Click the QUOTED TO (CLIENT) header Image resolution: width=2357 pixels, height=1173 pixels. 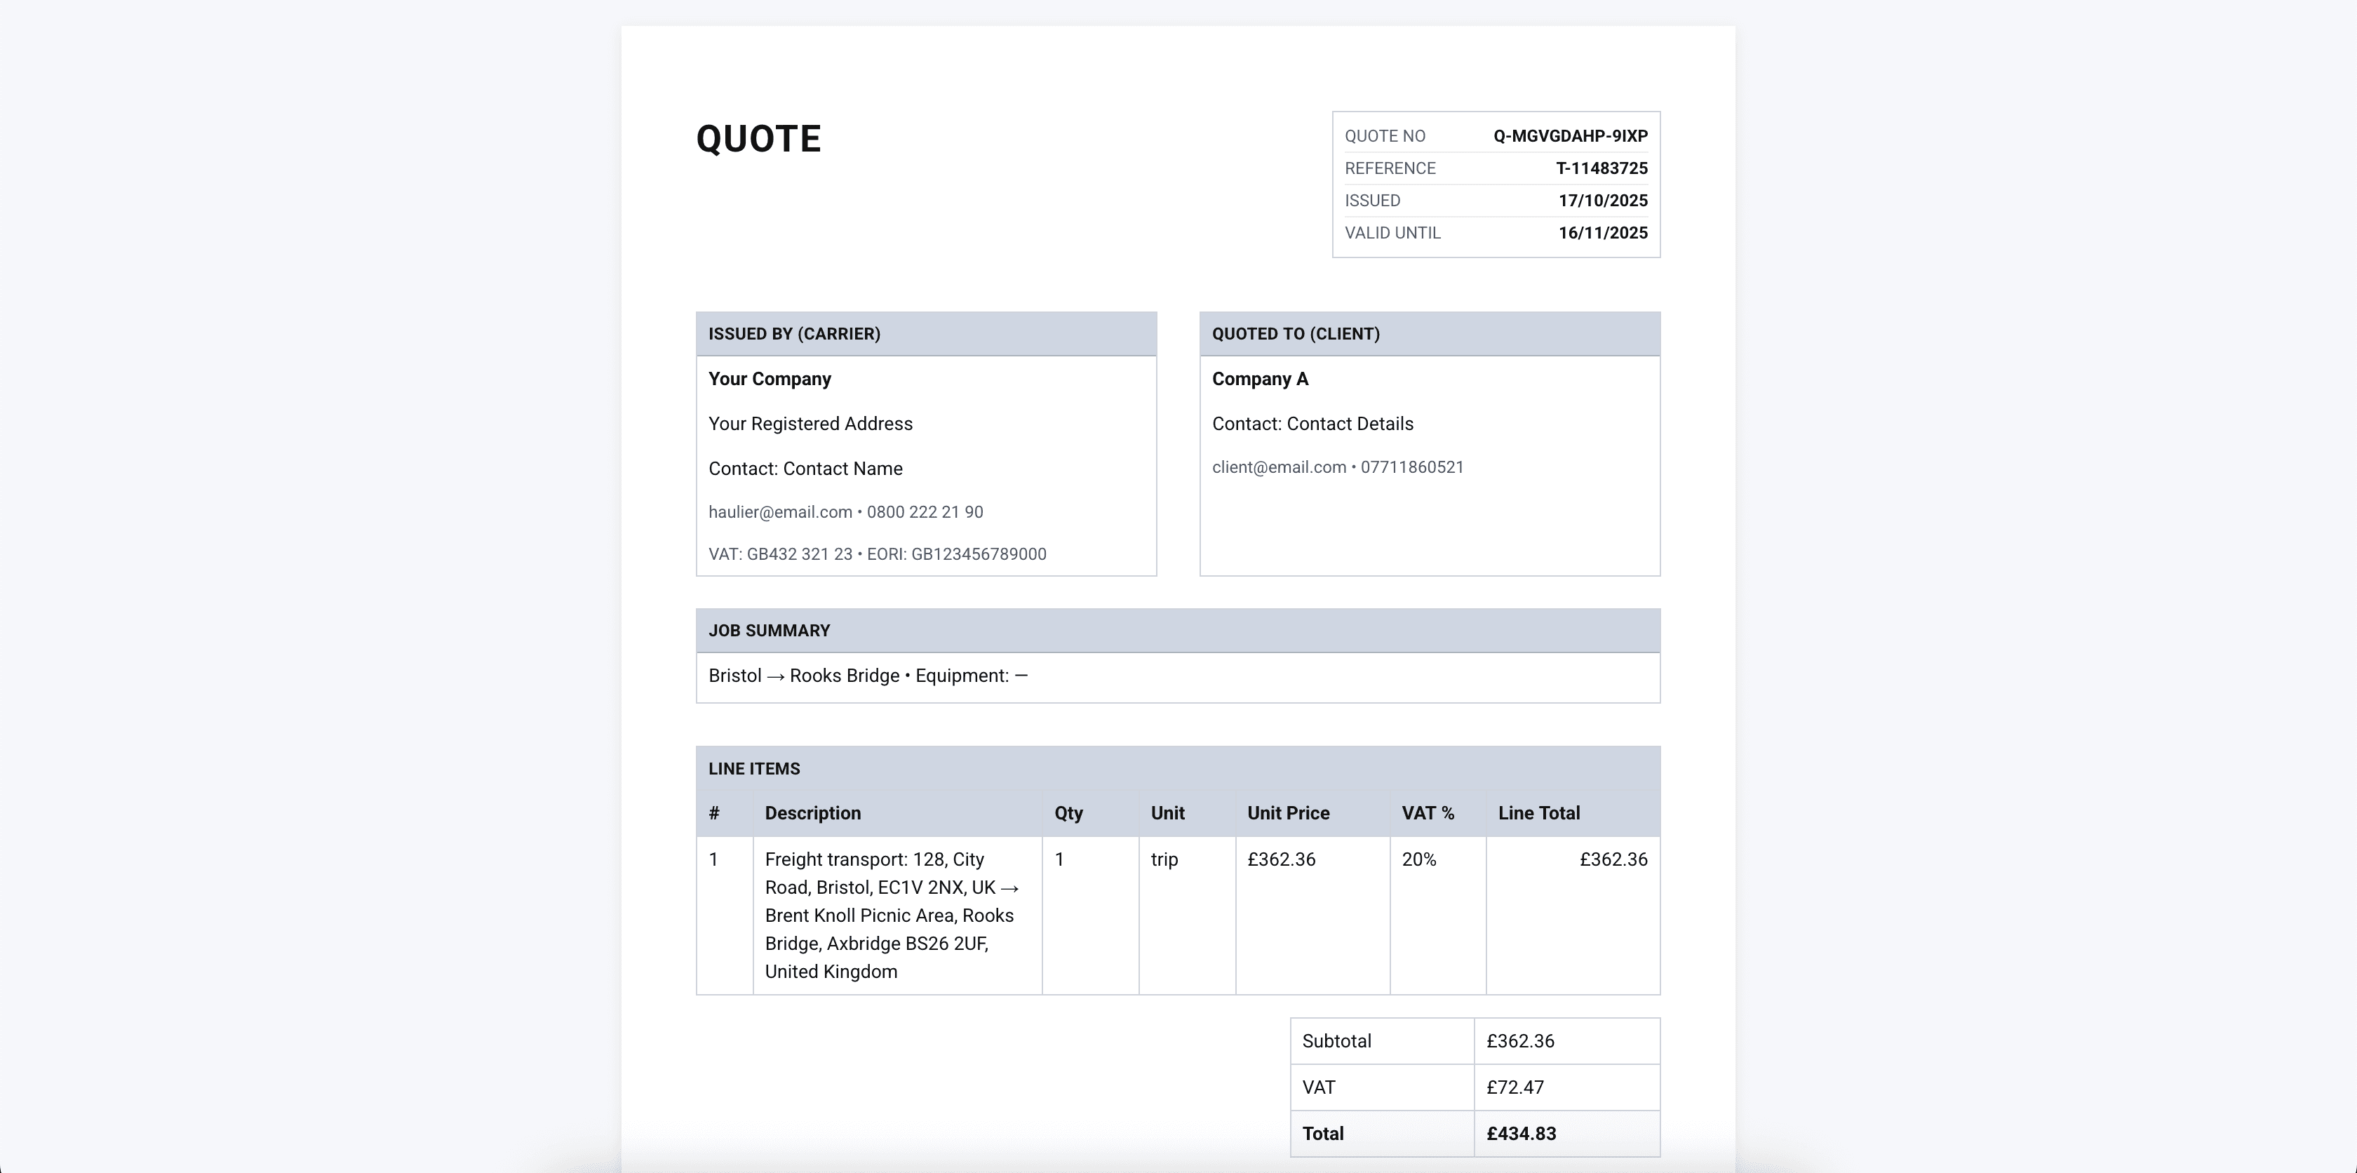[1296, 334]
